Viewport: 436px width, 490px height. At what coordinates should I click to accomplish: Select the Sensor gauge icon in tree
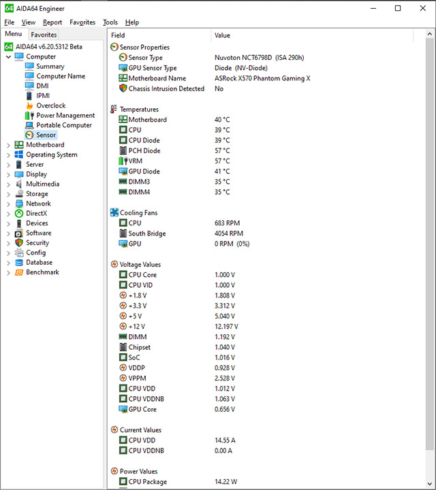coord(29,135)
